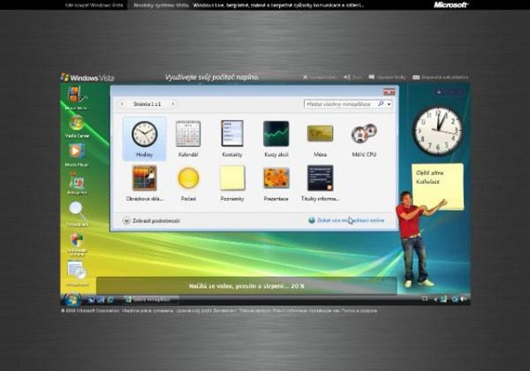Click the Windows Live headline text in the top bar
Image resolution: width=530 pixels, height=371 pixels.
tap(278, 5)
